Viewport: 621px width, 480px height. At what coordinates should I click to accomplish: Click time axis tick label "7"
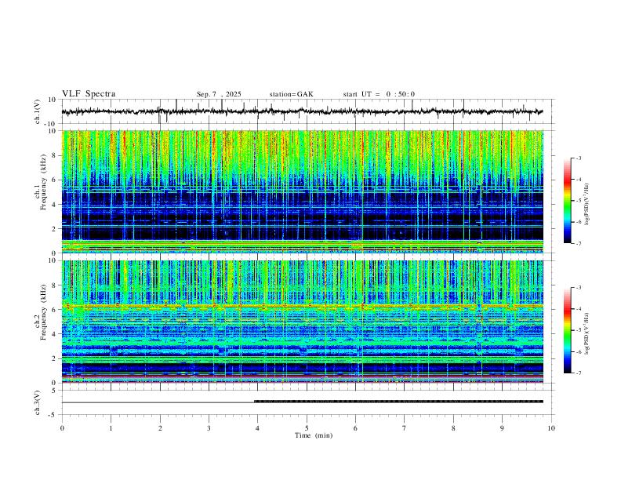tap(405, 428)
